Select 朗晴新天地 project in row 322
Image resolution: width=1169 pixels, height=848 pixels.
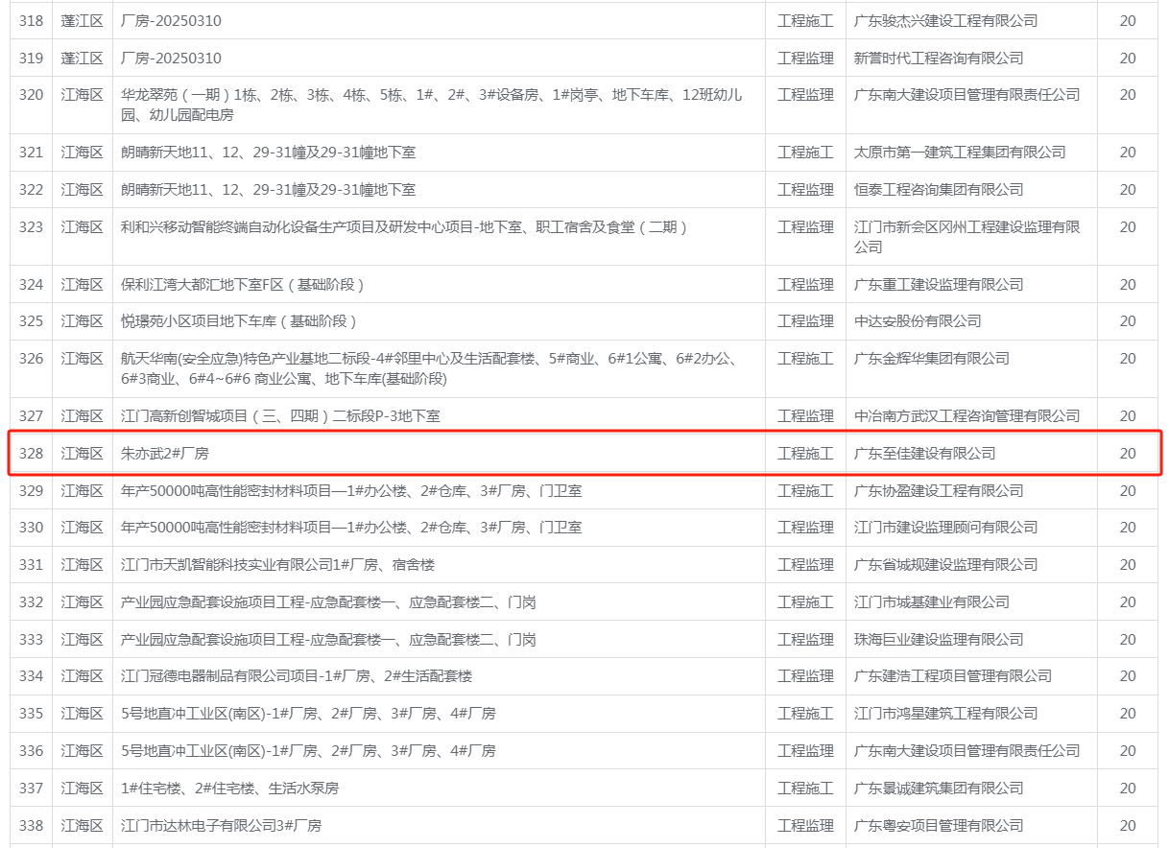click(268, 189)
